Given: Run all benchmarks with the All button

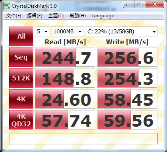Looking at the screenshot, I should click(21, 36).
